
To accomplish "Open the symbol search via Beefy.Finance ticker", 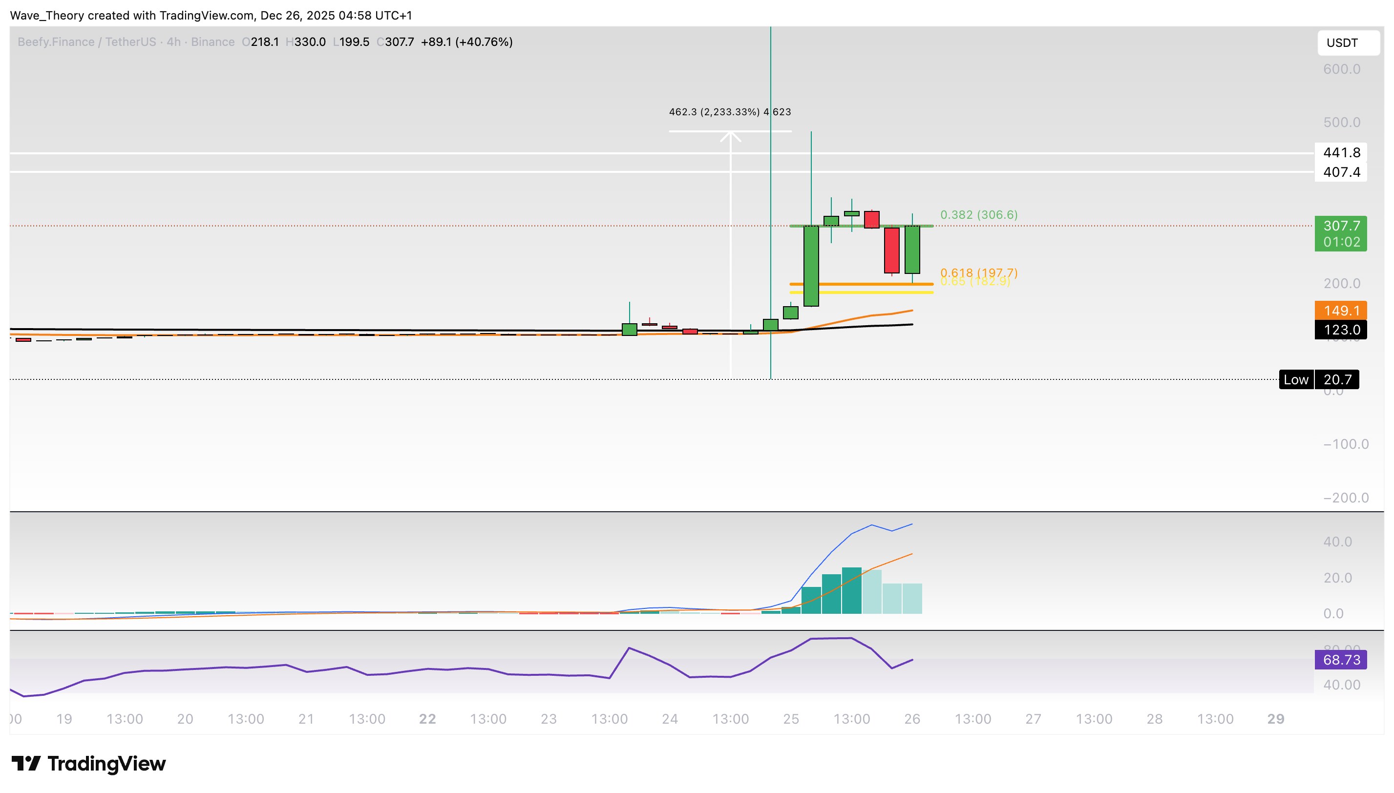I will pos(57,42).
